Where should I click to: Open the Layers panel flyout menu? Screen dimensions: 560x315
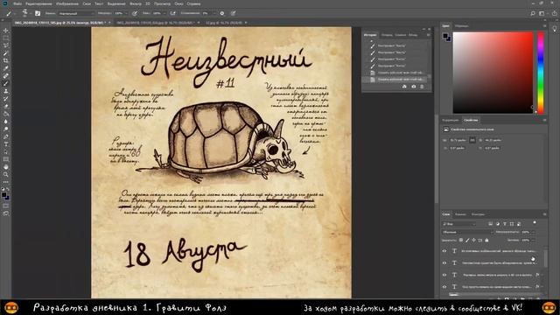[x=544, y=214]
